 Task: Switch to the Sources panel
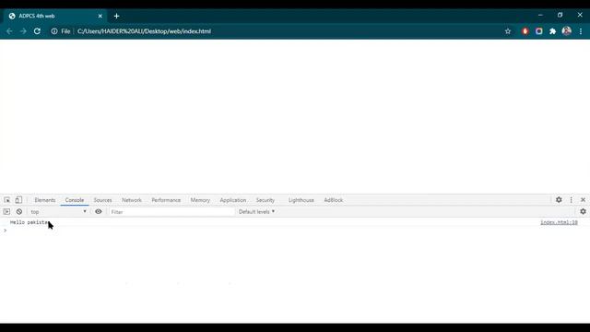(102, 200)
